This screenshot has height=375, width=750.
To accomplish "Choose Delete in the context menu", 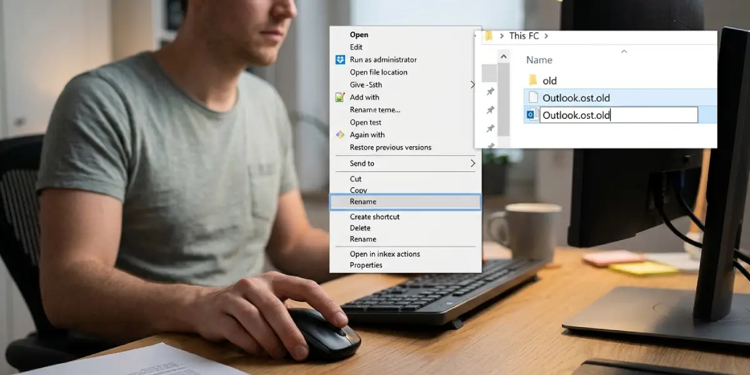I will click(360, 228).
